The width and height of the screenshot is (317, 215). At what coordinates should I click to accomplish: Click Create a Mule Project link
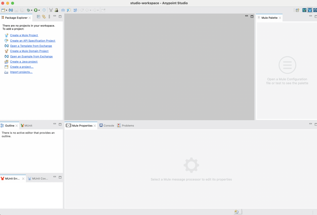click(24, 35)
